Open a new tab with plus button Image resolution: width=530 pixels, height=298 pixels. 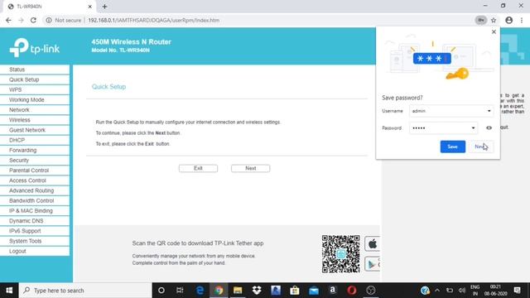(x=105, y=7)
